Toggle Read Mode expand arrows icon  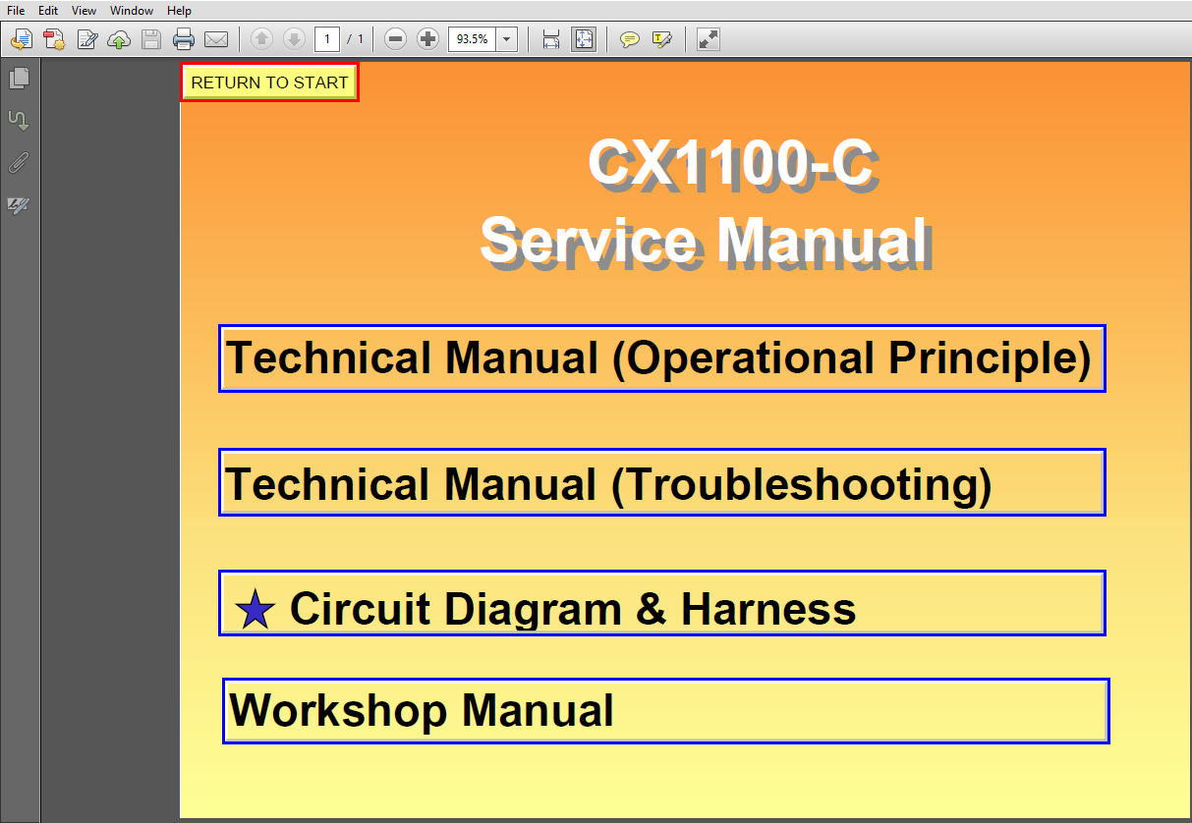click(x=708, y=39)
